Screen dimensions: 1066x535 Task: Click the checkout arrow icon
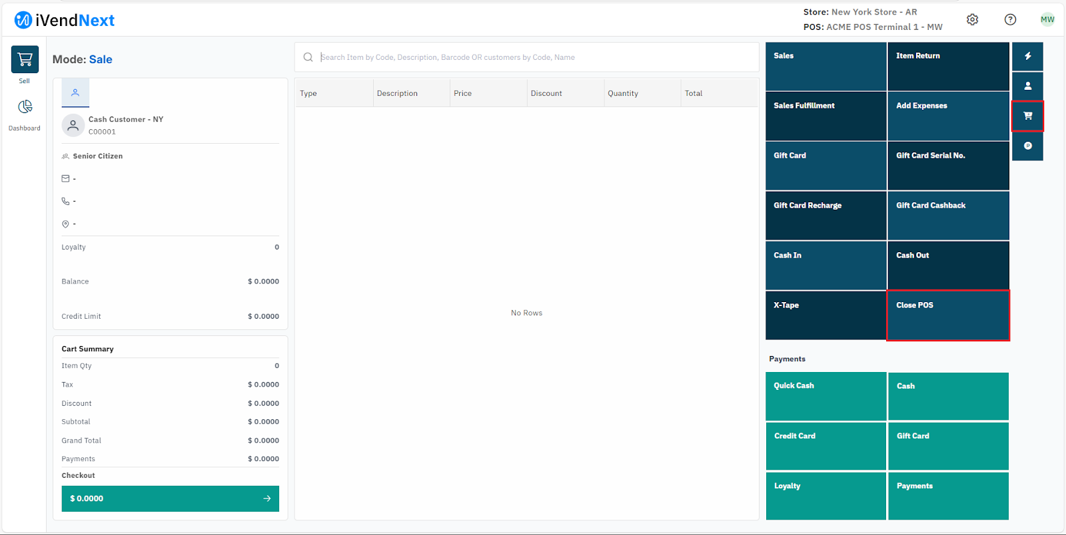[x=267, y=498]
